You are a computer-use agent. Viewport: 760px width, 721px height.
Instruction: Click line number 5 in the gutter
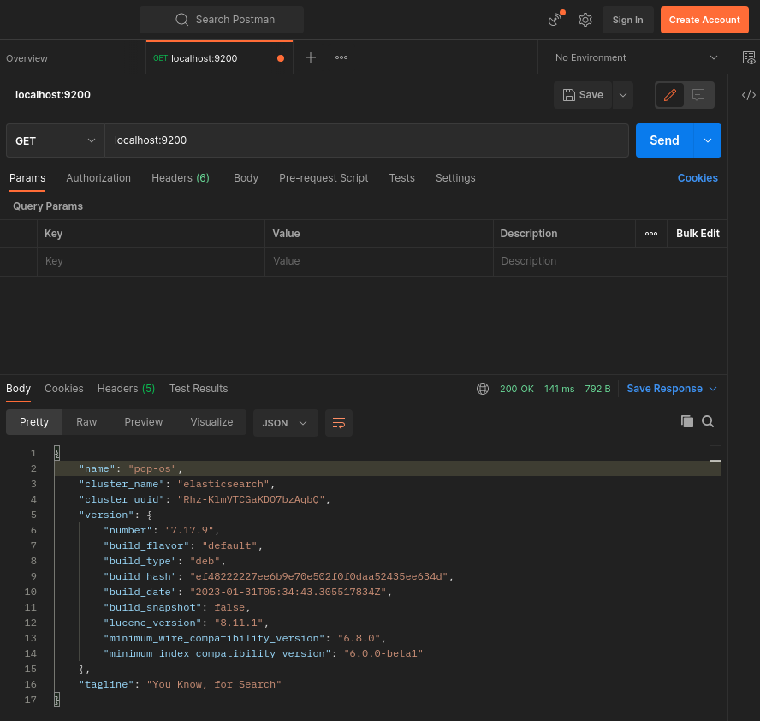pos(33,515)
